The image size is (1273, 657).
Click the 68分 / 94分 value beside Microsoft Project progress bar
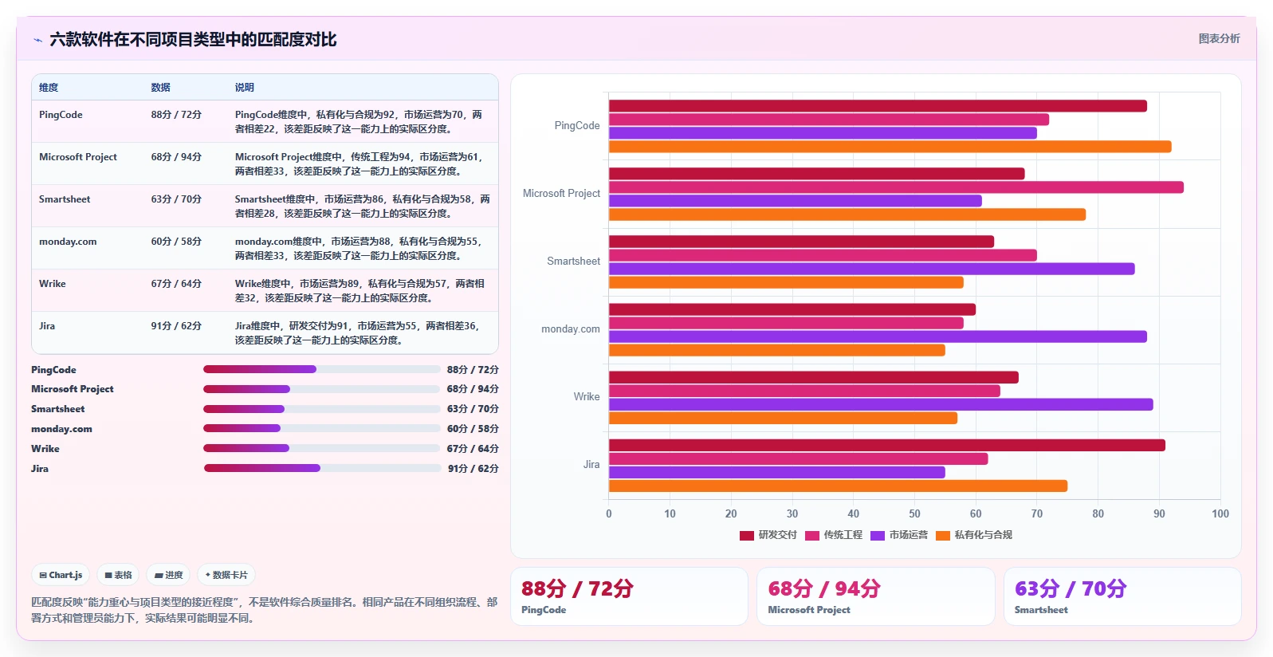click(473, 389)
